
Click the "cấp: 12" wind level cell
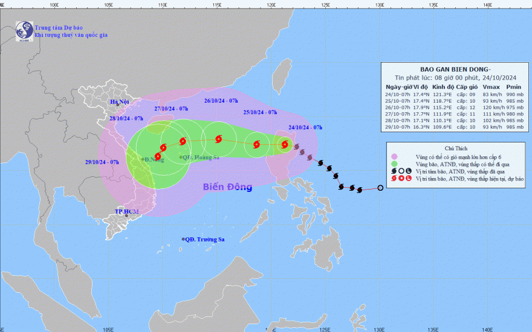point(466,107)
